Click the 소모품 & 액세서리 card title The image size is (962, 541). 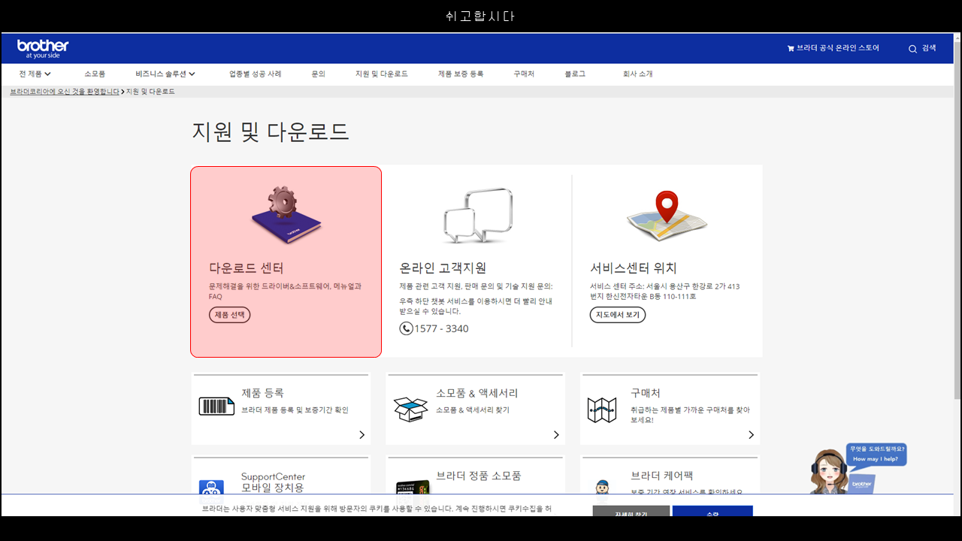click(x=477, y=393)
